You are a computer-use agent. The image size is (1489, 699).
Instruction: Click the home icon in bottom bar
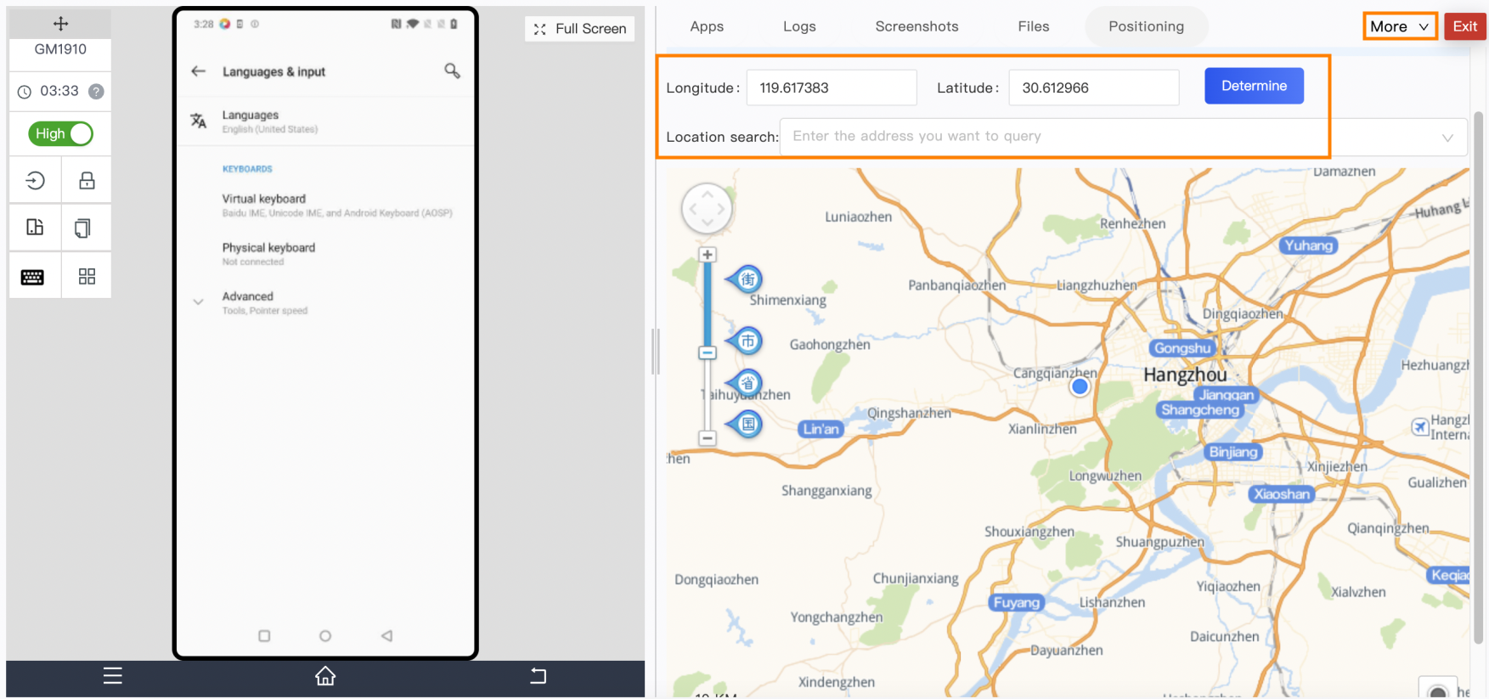[325, 676]
